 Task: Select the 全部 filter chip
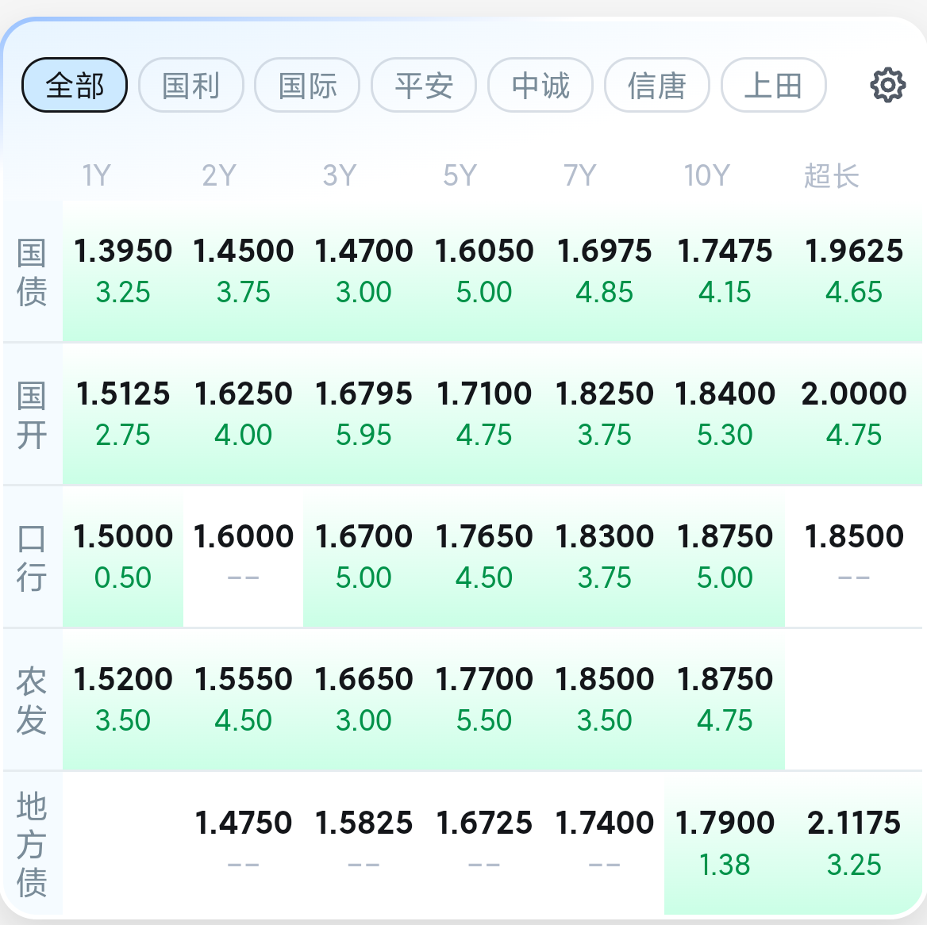point(75,85)
